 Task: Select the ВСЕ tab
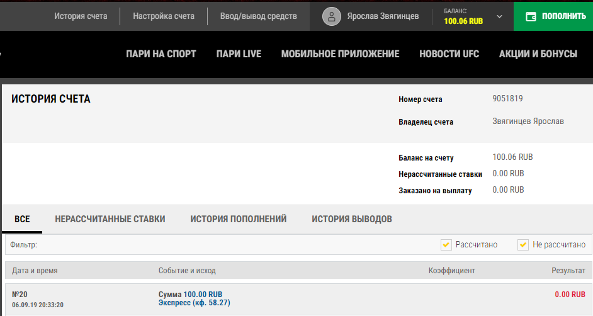coord(22,219)
